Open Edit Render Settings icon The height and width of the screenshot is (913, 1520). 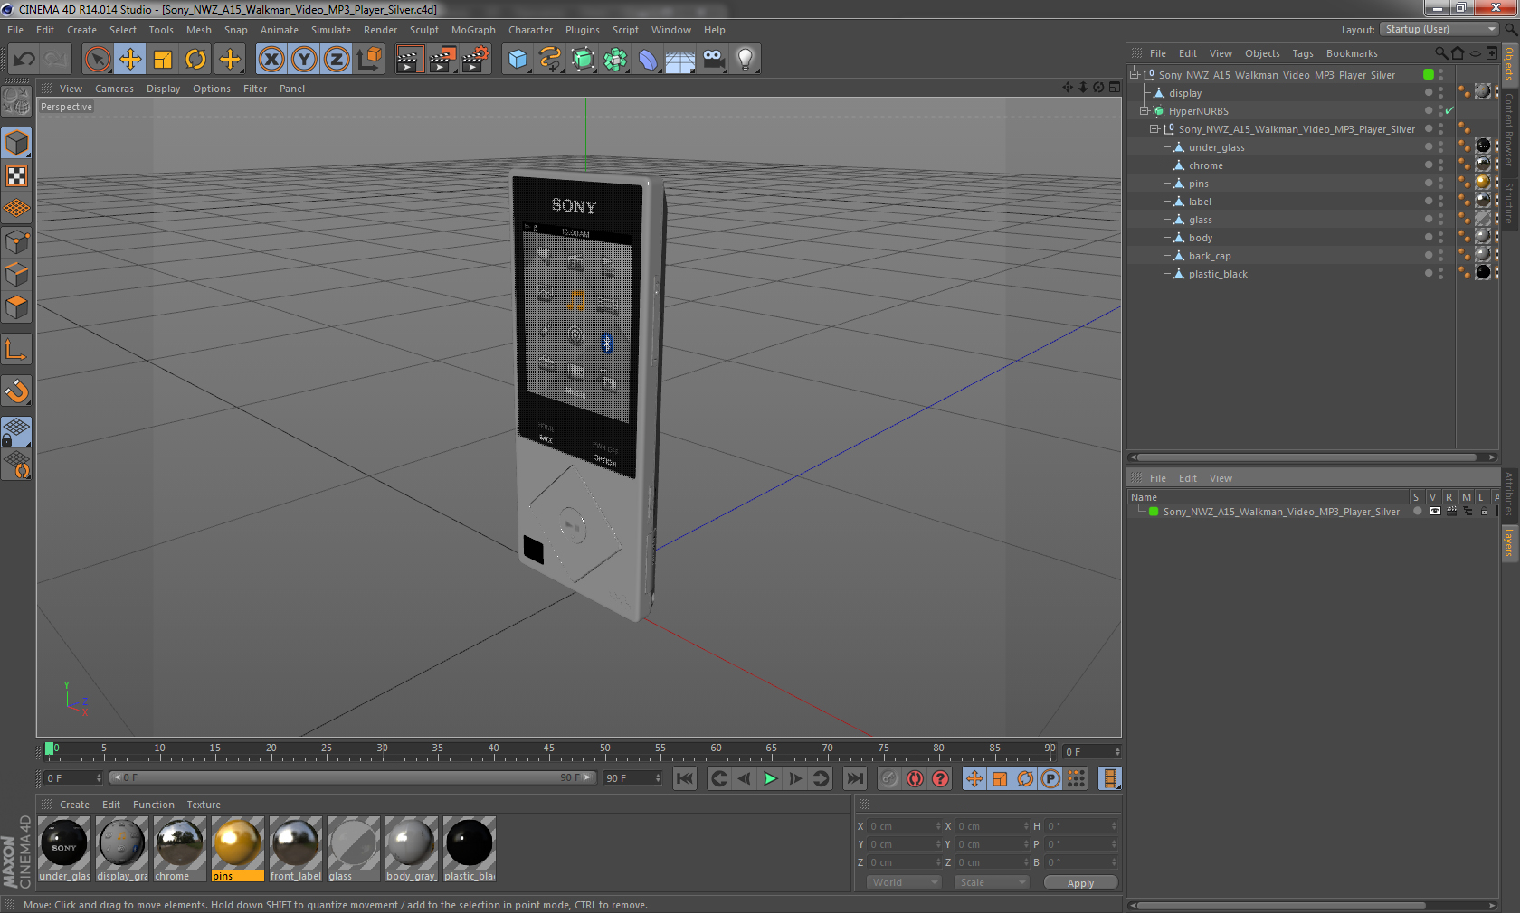point(476,60)
